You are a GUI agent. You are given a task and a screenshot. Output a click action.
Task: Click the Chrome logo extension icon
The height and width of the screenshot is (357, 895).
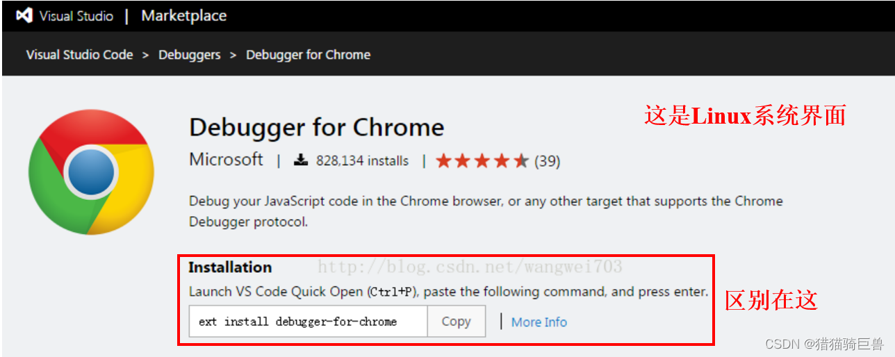pos(91,172)
